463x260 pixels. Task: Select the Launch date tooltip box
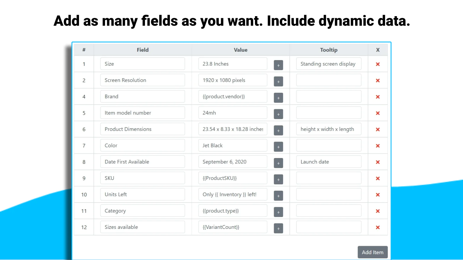(328, 162)
